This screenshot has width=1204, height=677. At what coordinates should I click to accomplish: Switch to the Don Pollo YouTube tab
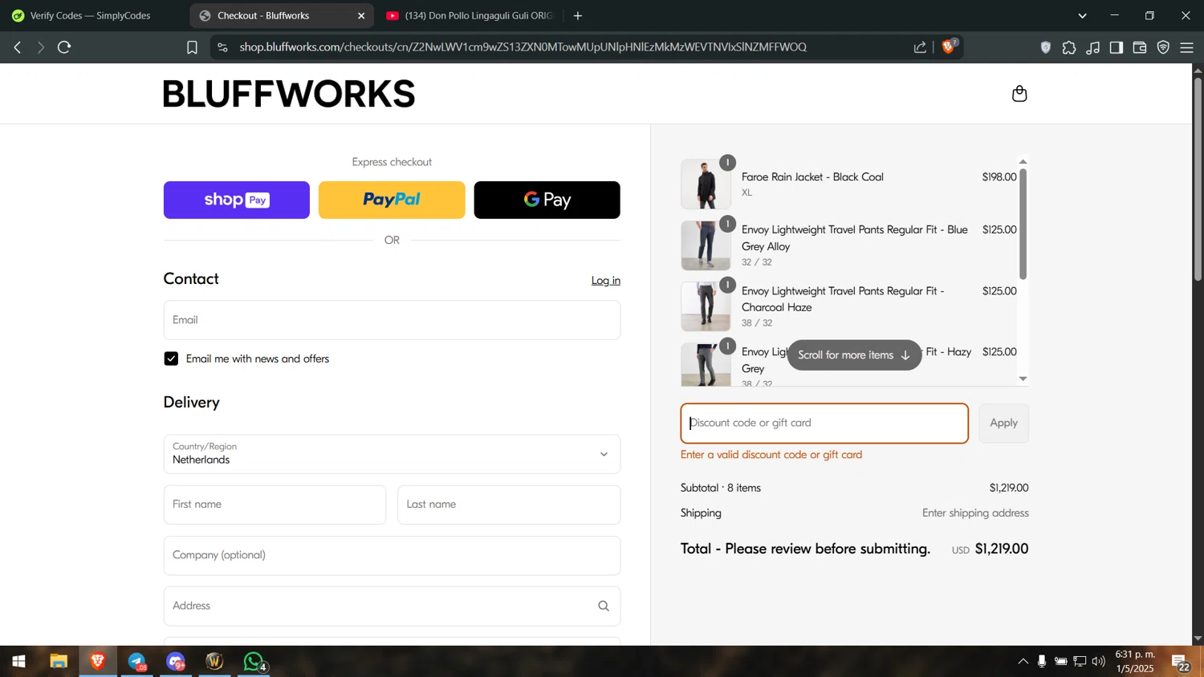coord(470,15)
